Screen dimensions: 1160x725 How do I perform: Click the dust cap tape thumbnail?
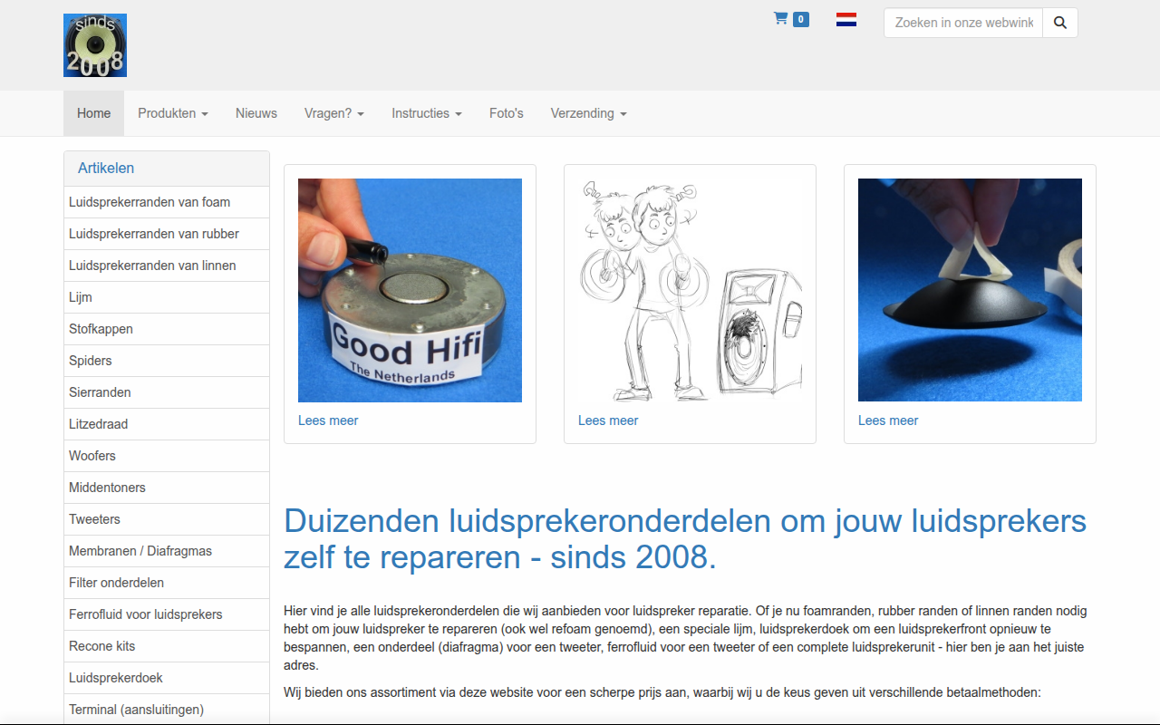(970, 290)
